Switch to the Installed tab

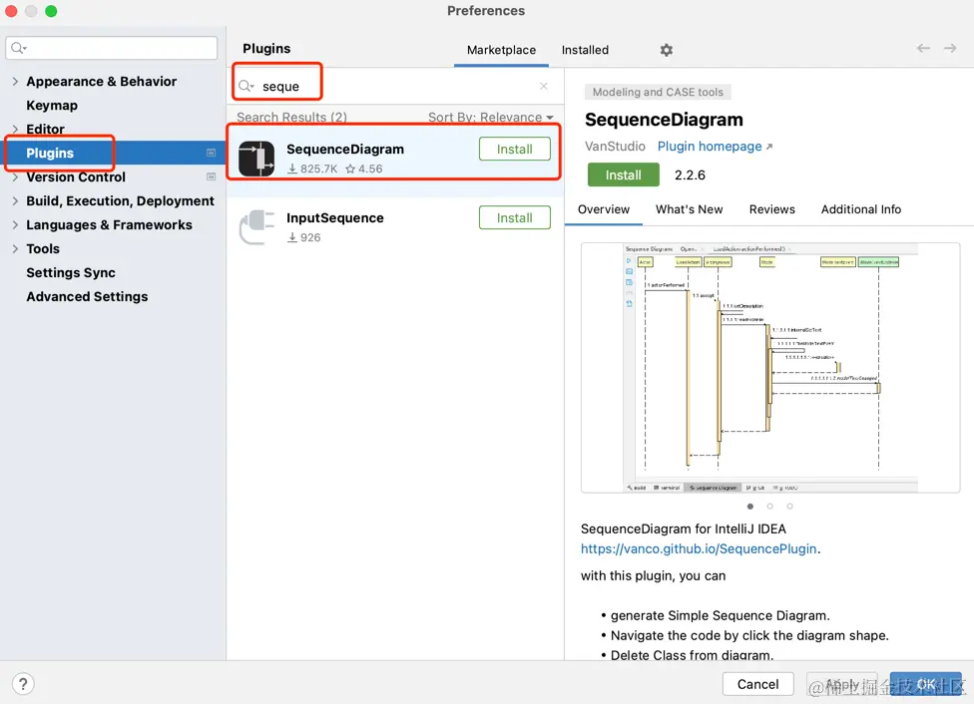point(585,50)
